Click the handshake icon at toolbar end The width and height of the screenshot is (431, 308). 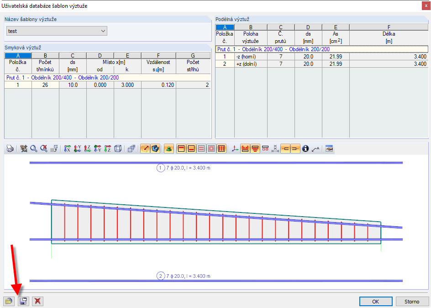pos(329,149)
